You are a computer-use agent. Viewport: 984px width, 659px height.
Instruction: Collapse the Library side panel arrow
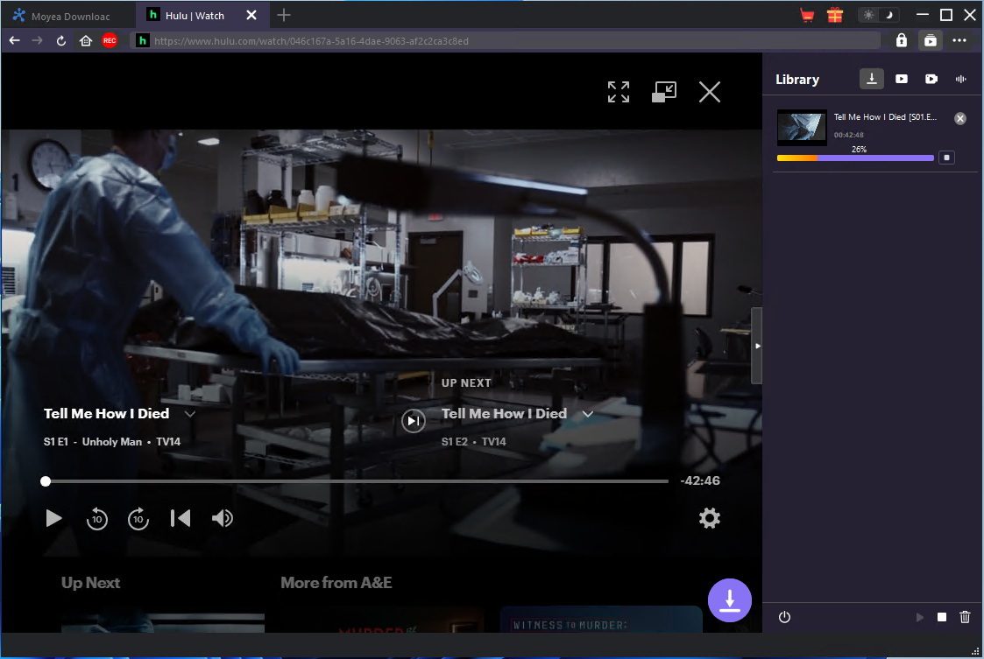[757, 346]
